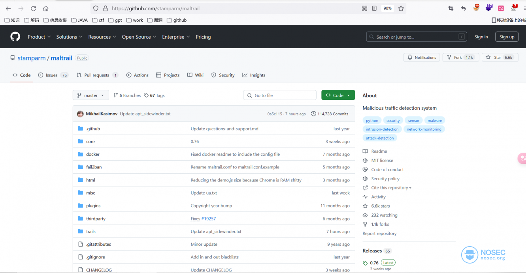Screen dimensions: 526x273
Task: Click the Search or jump to field
Action: (417, 37)
